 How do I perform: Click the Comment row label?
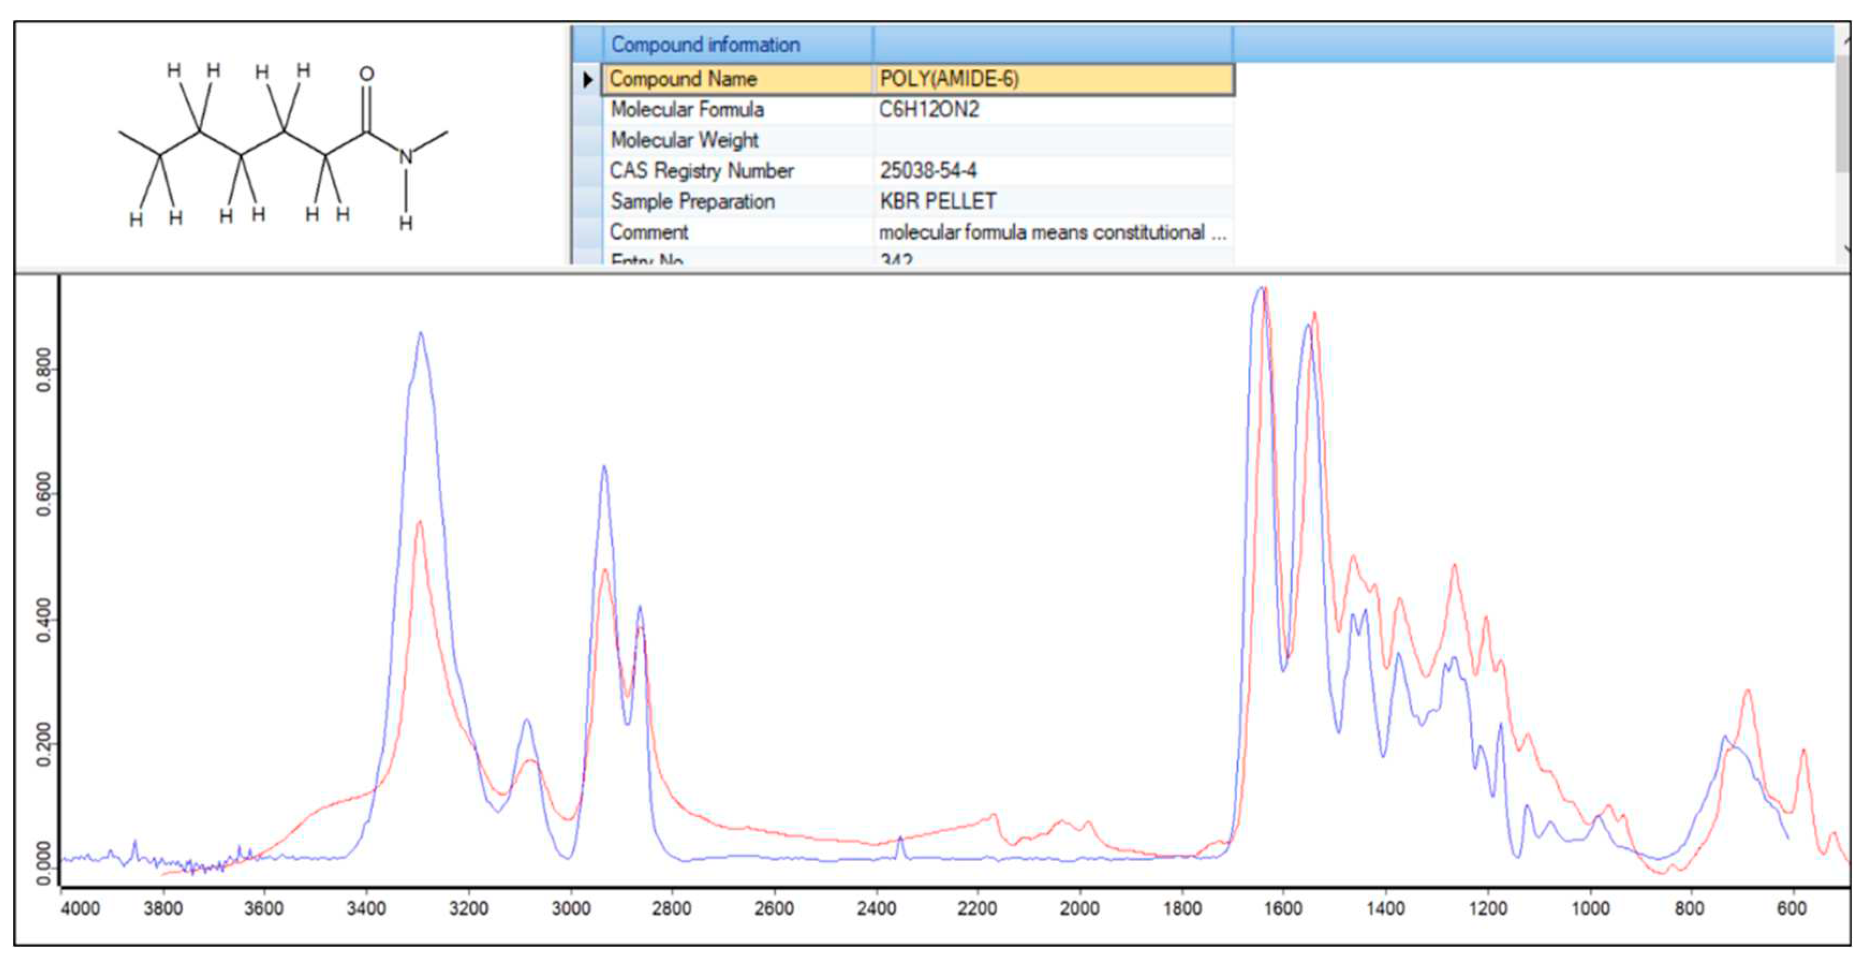(x=649, y=232)
